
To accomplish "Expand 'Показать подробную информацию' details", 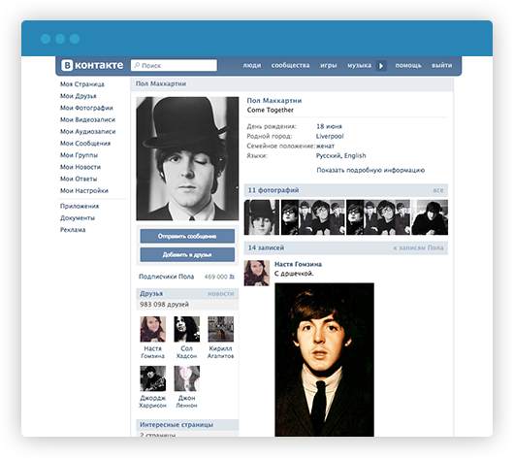I will point(370,170).
